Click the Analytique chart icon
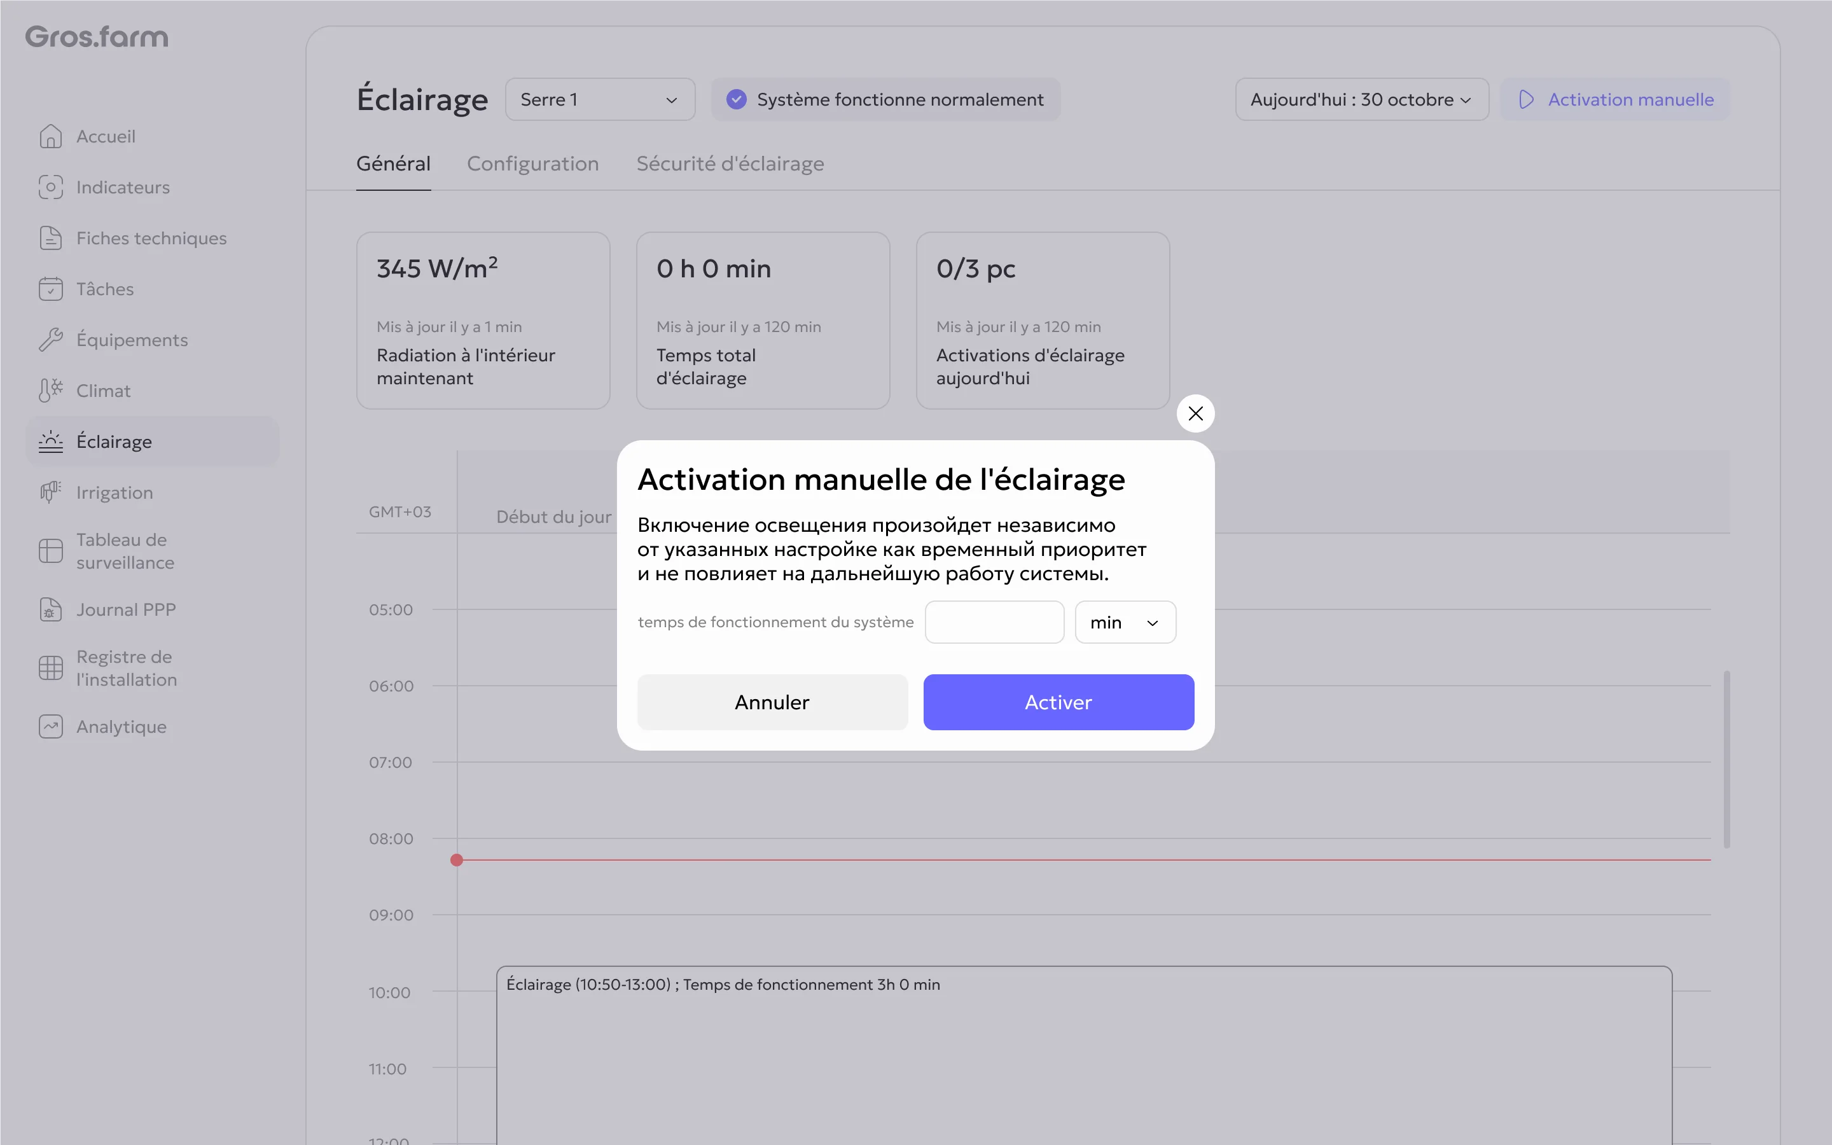This screenshot has height=1145, width=1832. coord(50,726)
